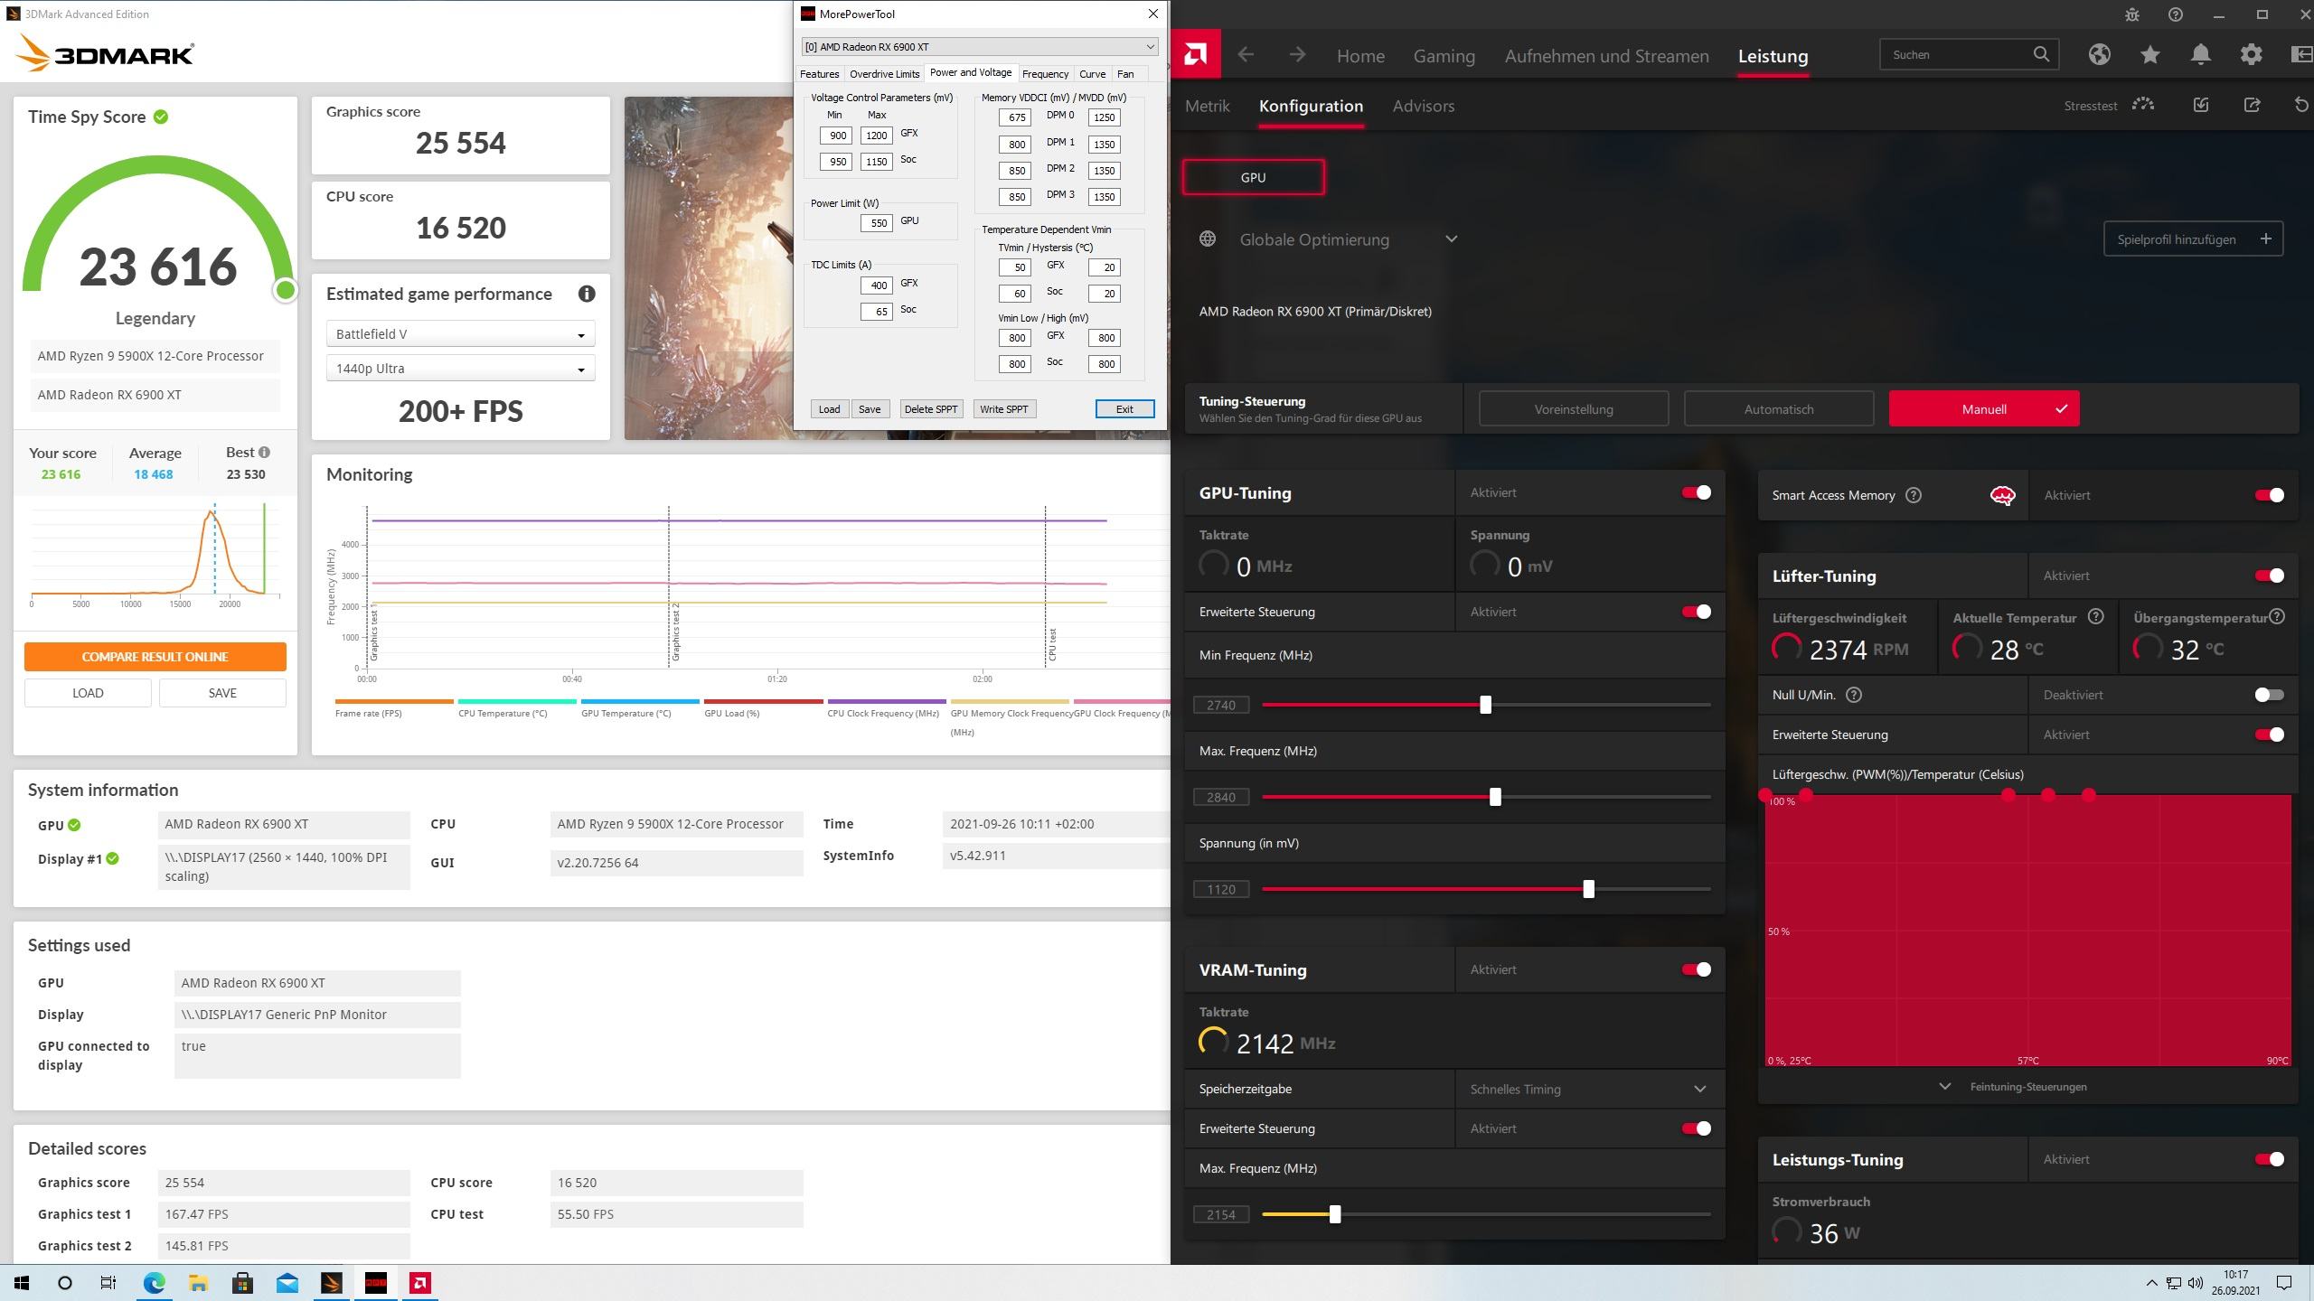The image size is (2314, 1301).
Task: Open the Advisors sub-tab
Action: [x=1423, y=106]
